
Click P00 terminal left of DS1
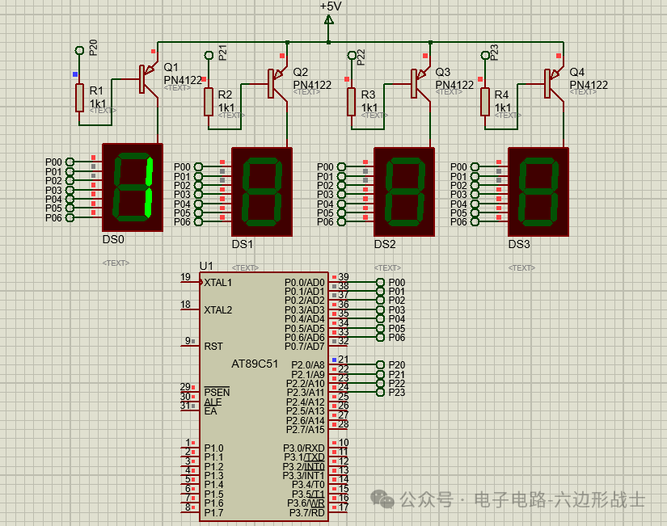198,166
